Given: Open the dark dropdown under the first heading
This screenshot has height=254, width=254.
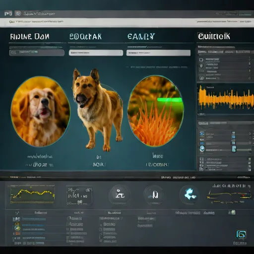Looking at the screenshot, I should (37, 53).
